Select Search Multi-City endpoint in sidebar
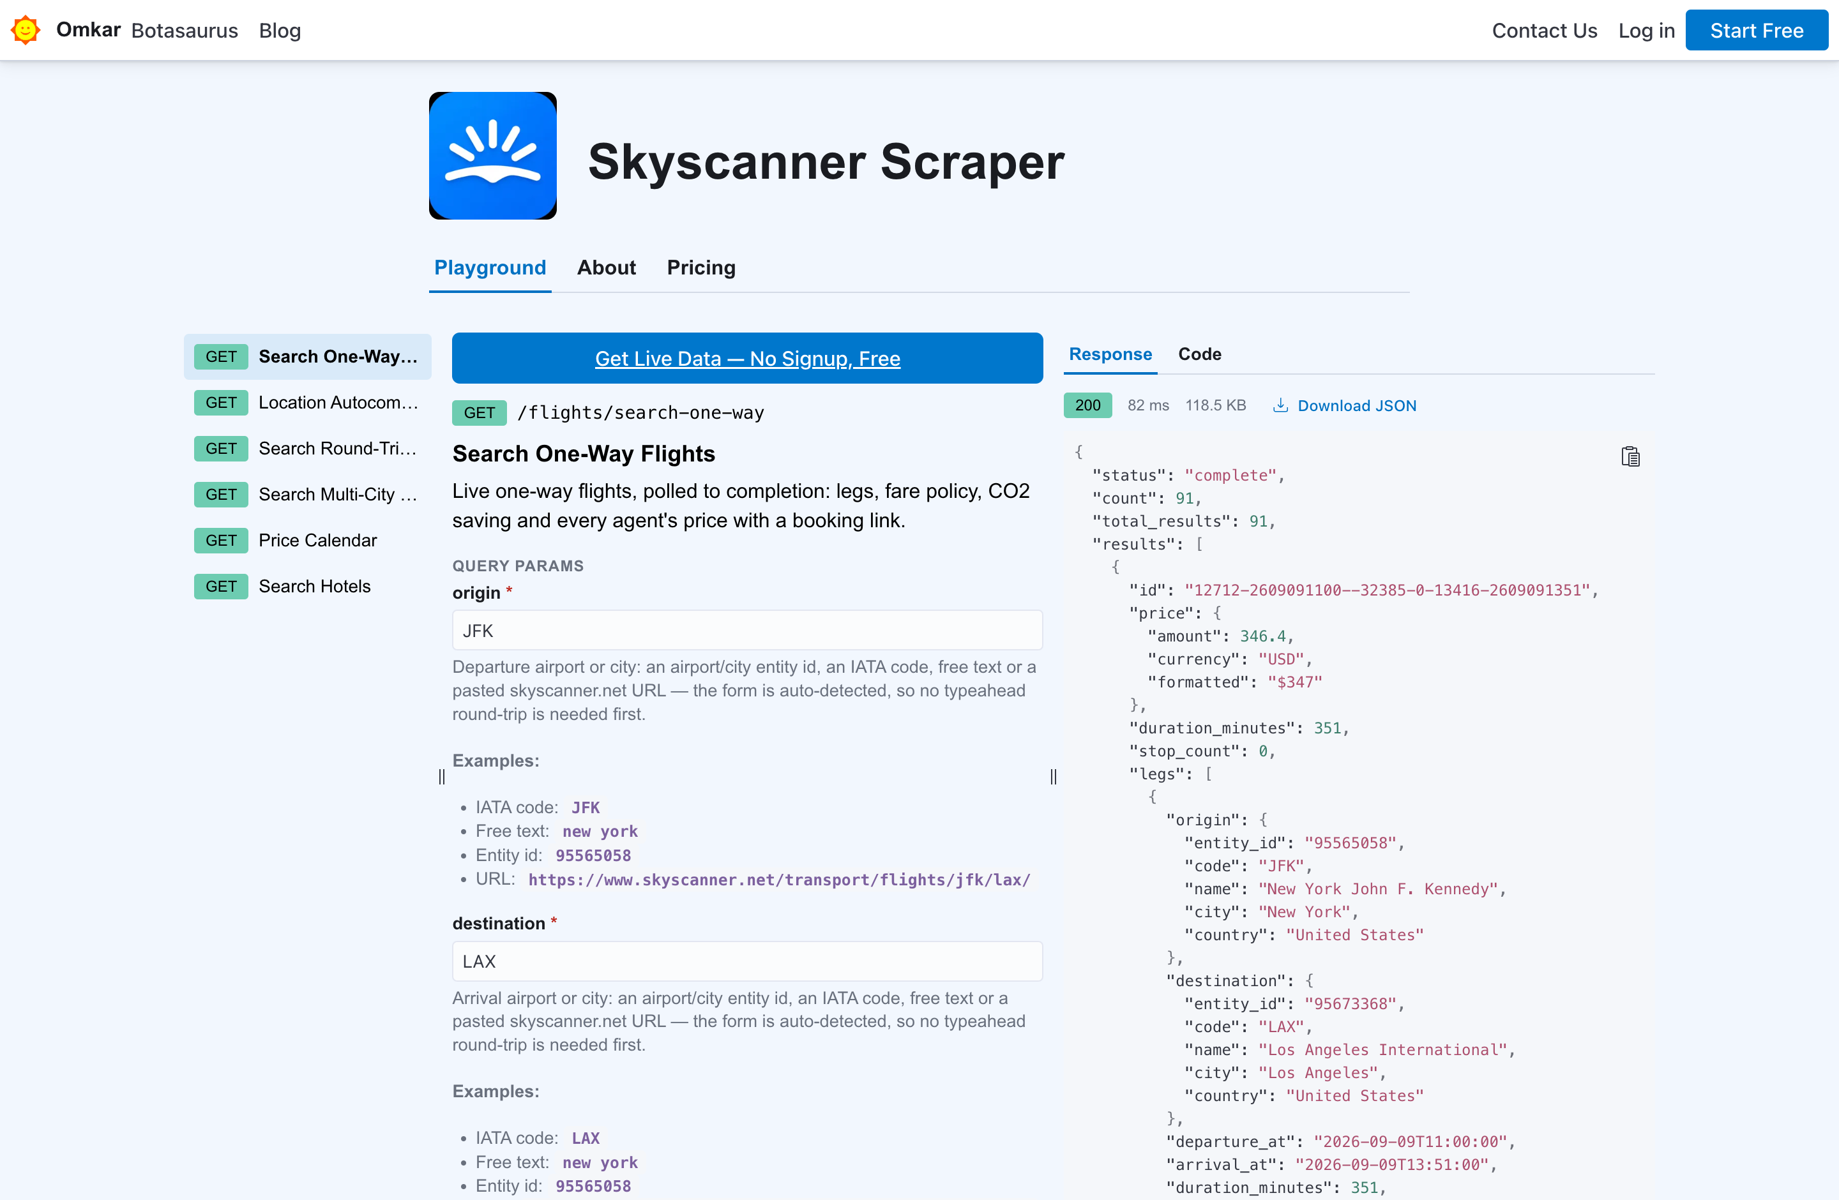Viewport: 1839px width, 1200px height. [308, 494]
